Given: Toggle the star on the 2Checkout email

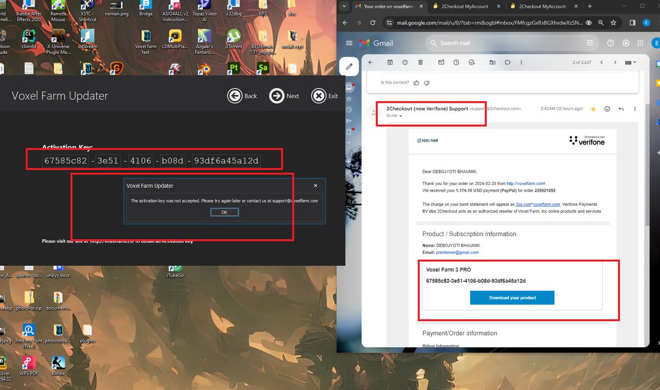Looking at the screenshot, I should point(593,109).
